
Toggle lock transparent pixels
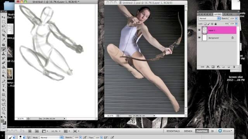[x=205, y=24]
